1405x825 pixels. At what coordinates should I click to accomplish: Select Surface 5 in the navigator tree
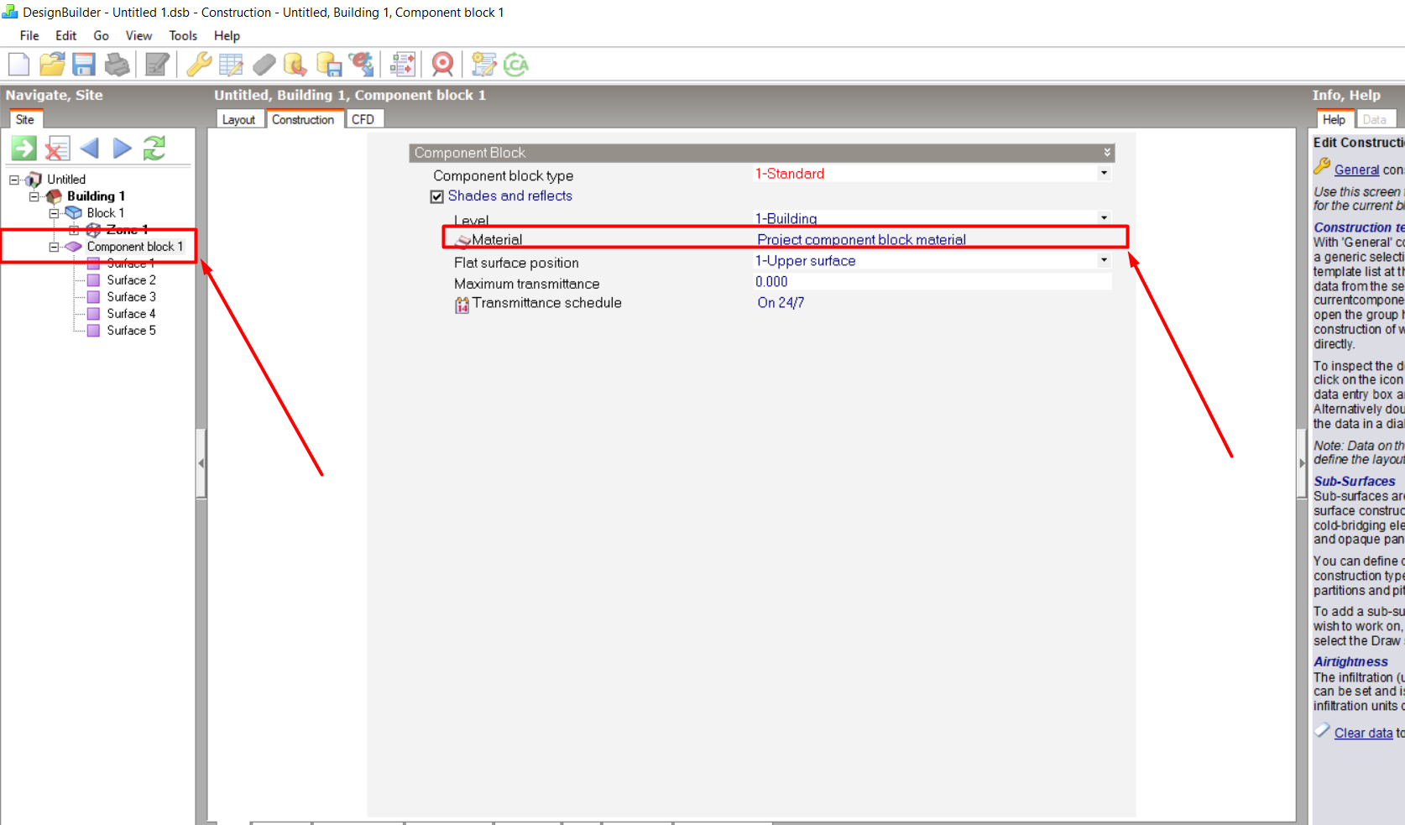click(131, 331)
